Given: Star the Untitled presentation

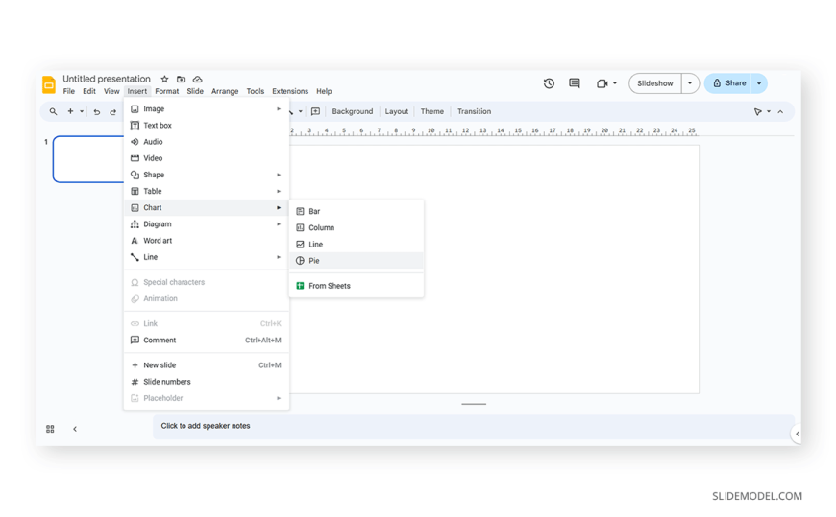Looking at the screenshot, I should click(x=164, y=80).
